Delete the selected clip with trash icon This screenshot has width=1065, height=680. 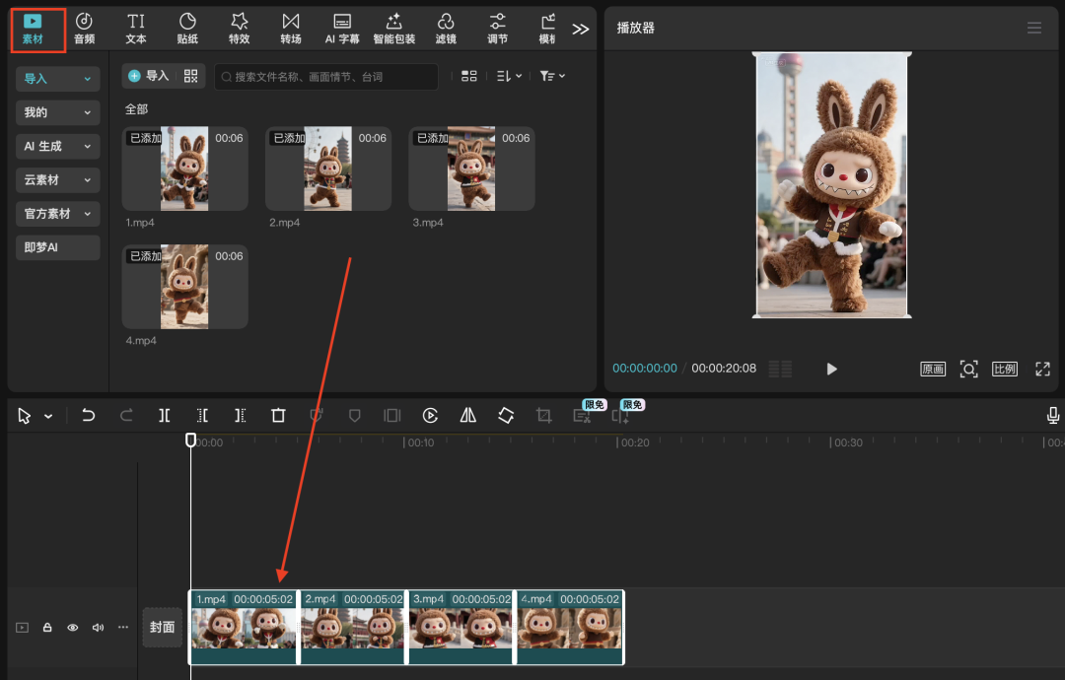278,416
